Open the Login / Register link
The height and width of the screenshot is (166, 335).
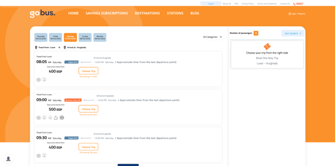(x=297, y=14)
